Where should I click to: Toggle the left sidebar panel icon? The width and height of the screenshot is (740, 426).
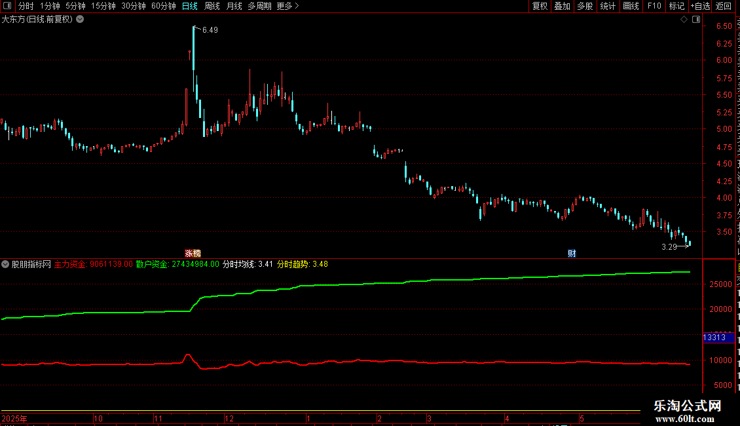coord(7,6)
